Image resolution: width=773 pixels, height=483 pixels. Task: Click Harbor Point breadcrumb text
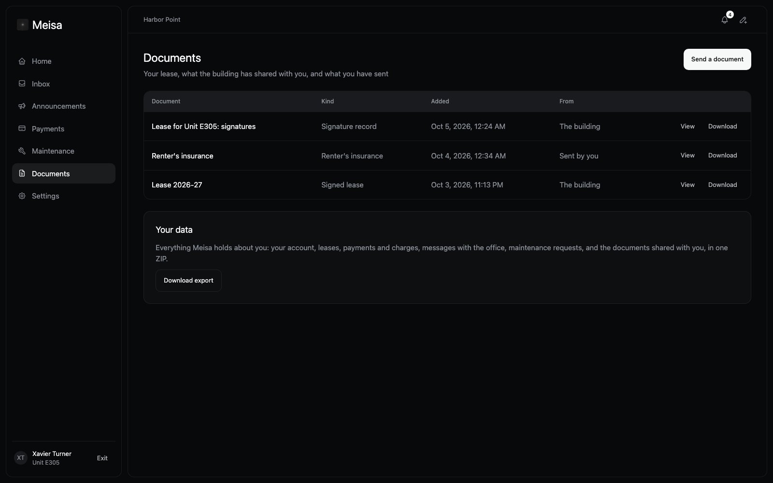[162, 20]
